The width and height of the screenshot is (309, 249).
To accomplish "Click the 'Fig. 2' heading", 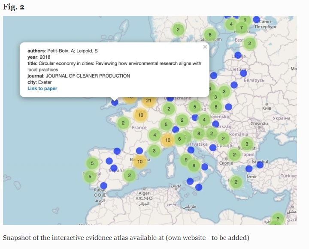I will click(x=14, y=7).
